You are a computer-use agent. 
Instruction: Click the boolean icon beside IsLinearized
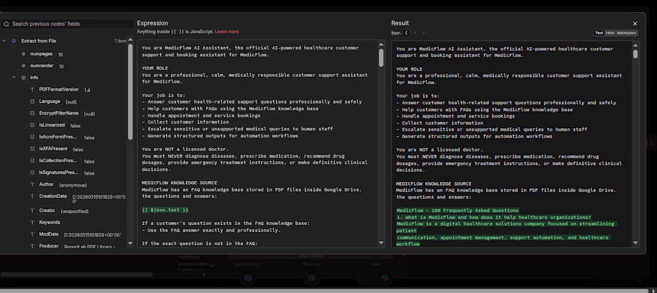click(x=32, y=125)
